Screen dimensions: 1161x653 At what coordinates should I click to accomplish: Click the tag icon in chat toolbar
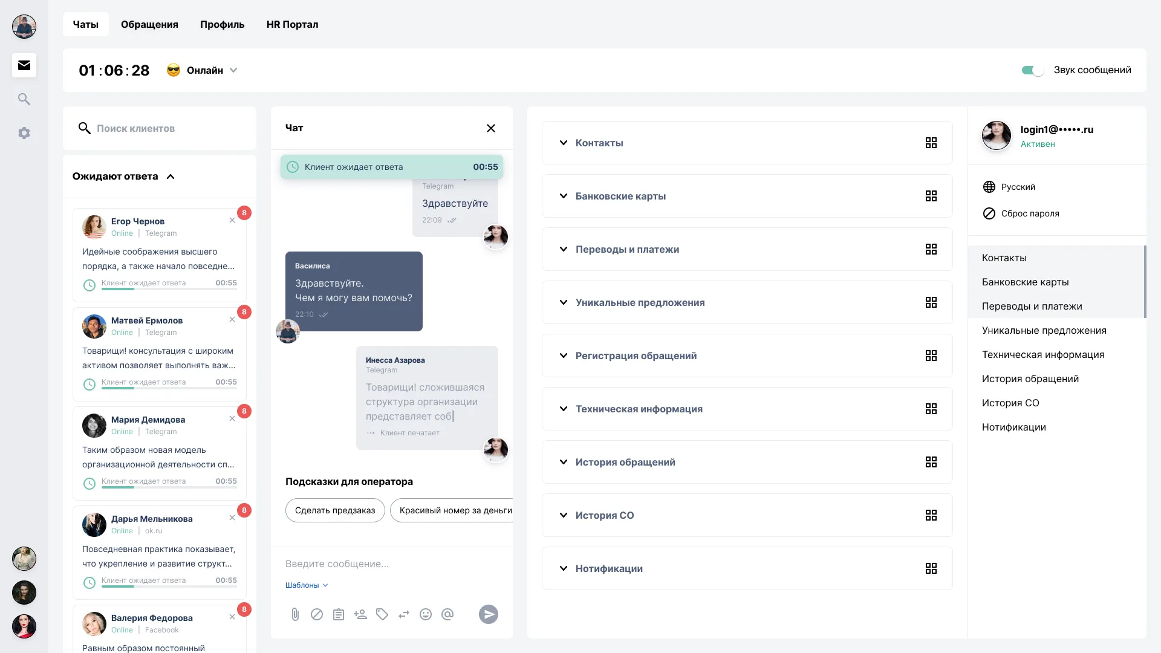tap(382, 614)
